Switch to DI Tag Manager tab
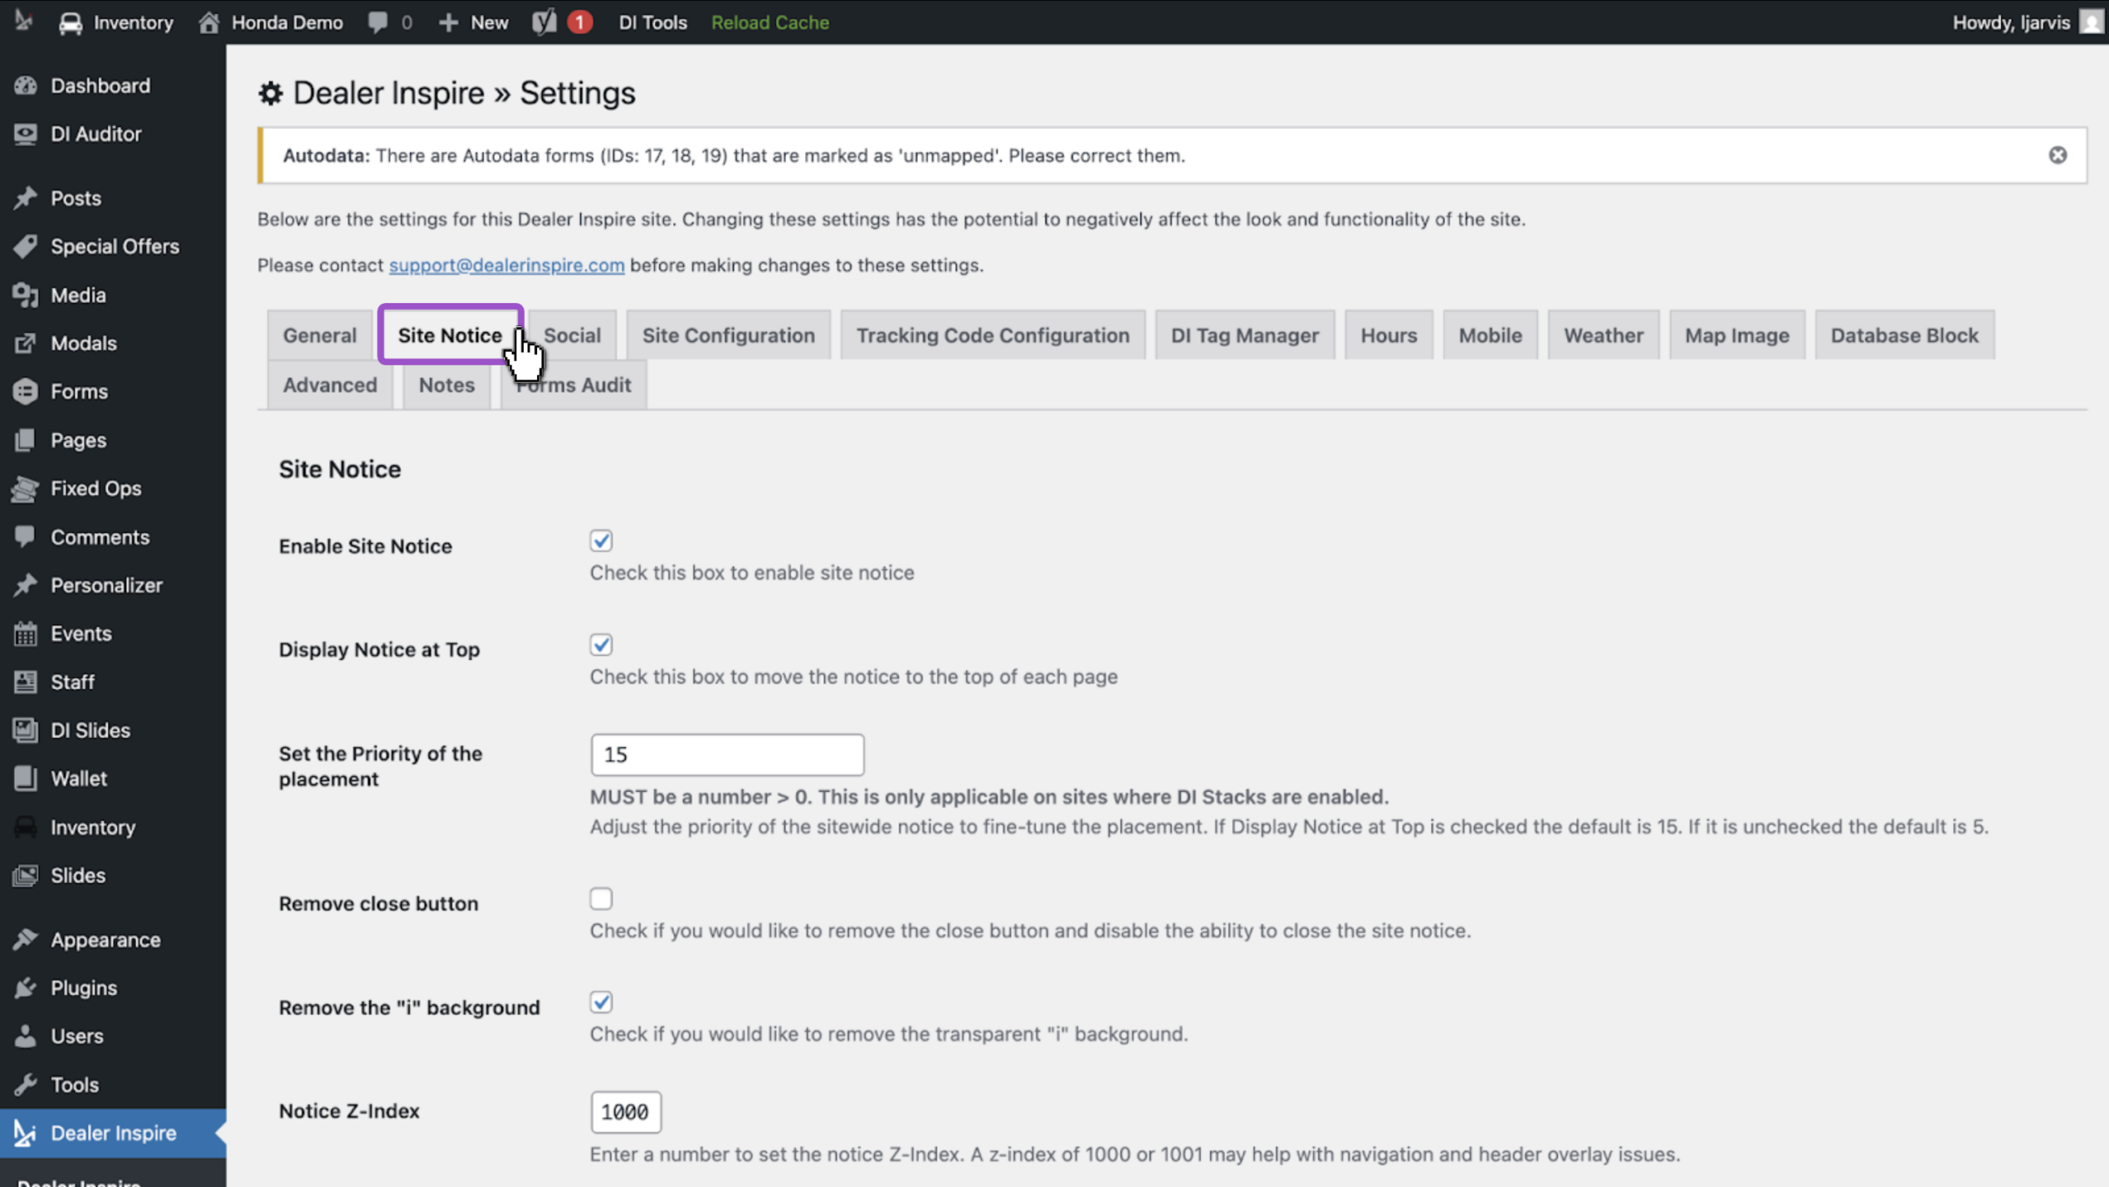 pos(1245,335)
